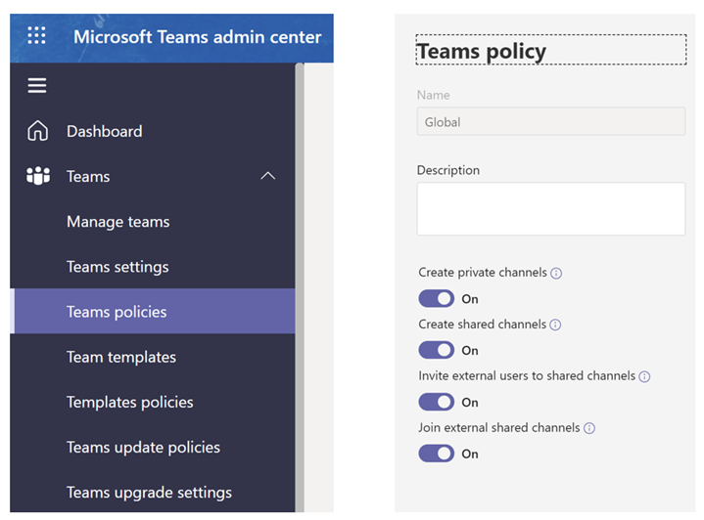Viewport: 704px width, 520px height.
Task: Open Teams update policies
Action: [x=153, y=448]
